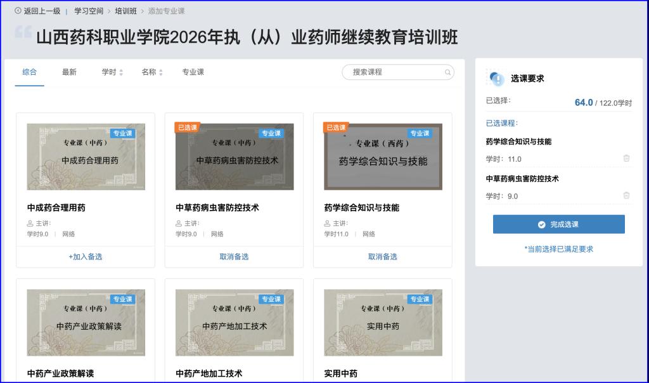649x383 pixels.
Task: Go to 培训班 breadcrumb link
Action: [x=125, y=11]
